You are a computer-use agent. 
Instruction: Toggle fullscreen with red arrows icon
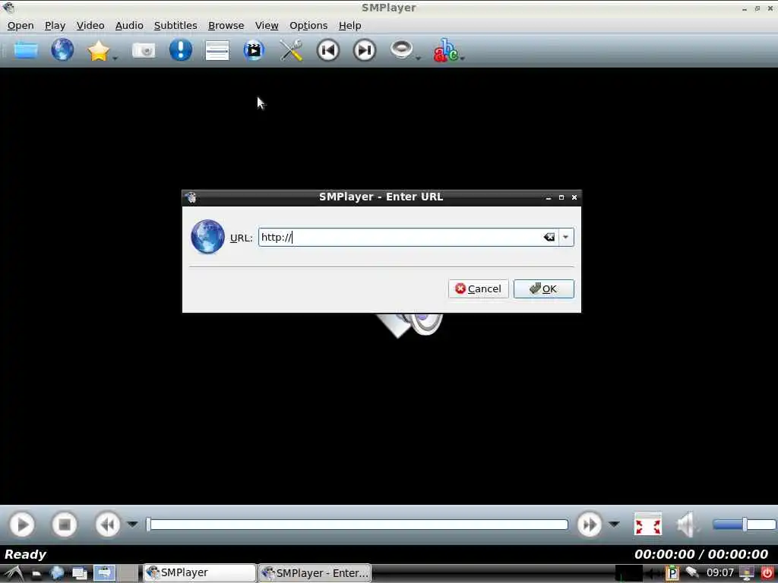[648, 525]
